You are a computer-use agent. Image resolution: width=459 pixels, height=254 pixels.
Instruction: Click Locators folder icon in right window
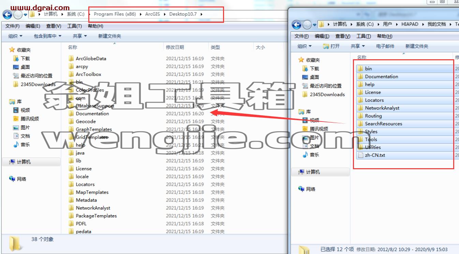tap(360, 100)
